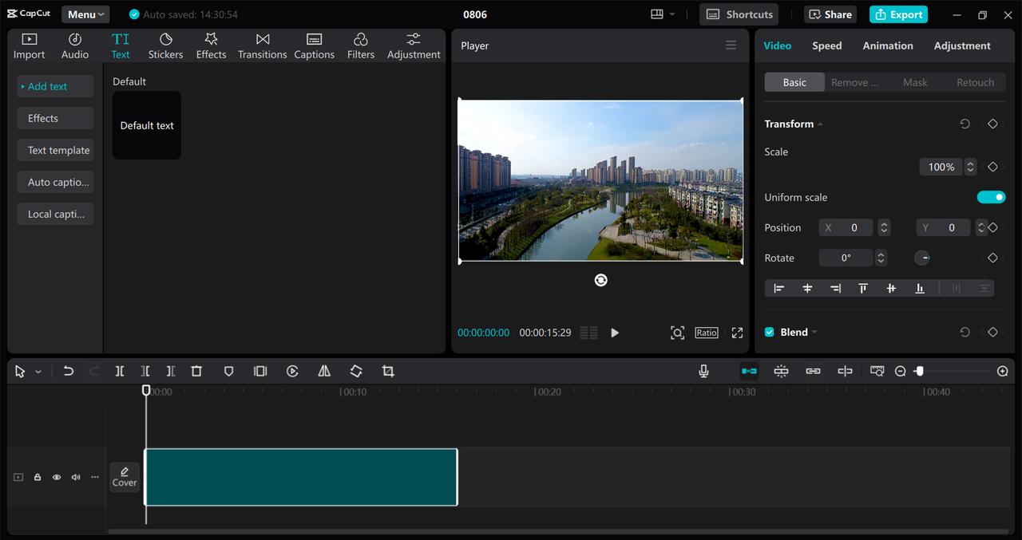Click the timeline horizontal scrollbar
This screenshot has height=540, width=1022.
[557, 531]
